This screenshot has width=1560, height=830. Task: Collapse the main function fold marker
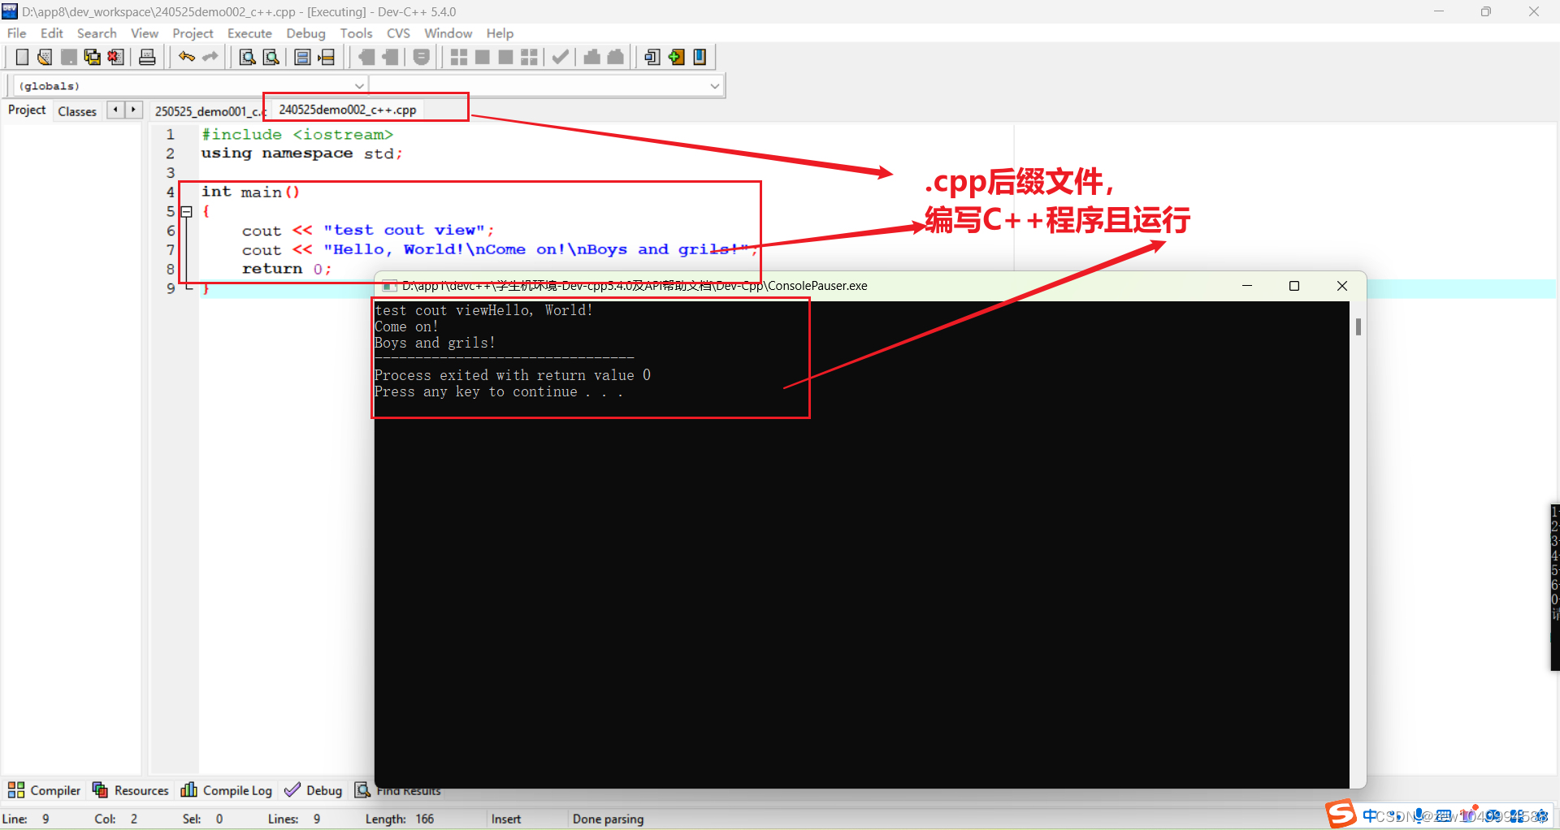pos(186,211)
